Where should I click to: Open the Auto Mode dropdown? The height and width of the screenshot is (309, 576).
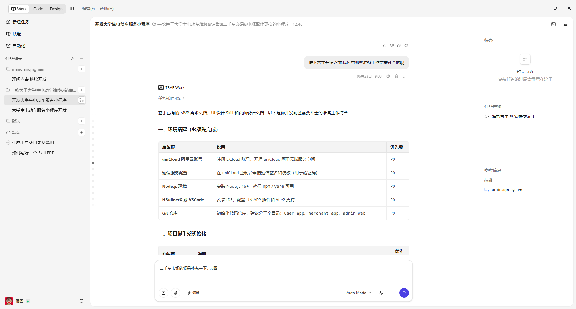359,293
